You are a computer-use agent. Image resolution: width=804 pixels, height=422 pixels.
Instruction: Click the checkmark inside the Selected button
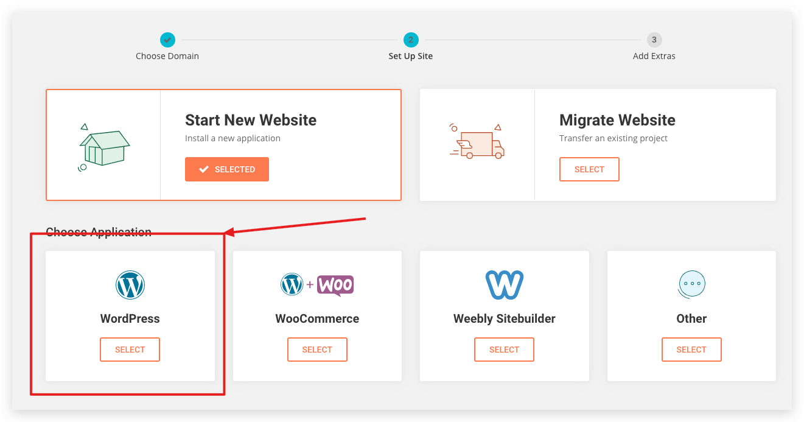pos(204,169)
